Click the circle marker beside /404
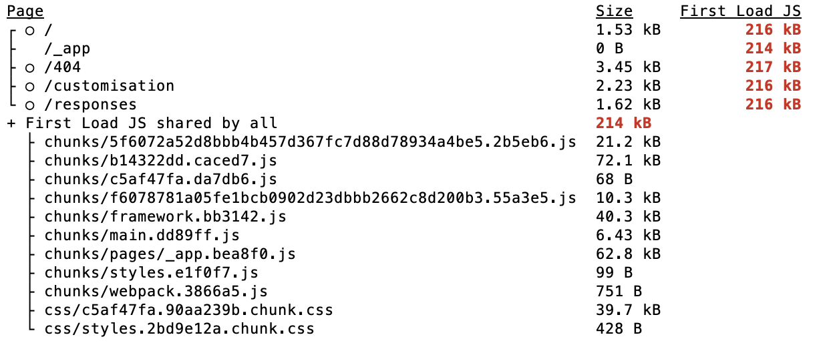This screenshot has width=827, height=343. point(30,68)
